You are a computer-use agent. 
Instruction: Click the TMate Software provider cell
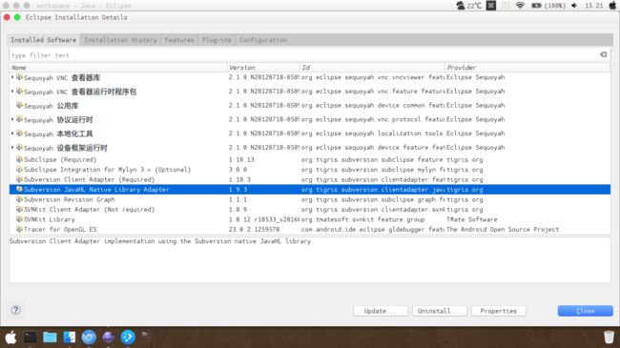472,219
